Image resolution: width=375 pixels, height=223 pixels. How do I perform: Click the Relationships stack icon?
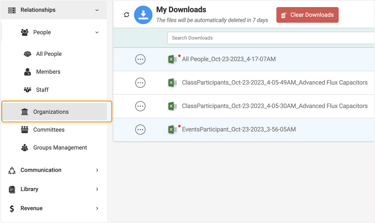[x=12, y=10]
